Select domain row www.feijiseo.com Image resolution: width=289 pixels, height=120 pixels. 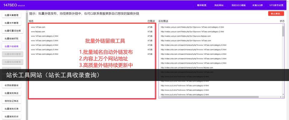92,31
